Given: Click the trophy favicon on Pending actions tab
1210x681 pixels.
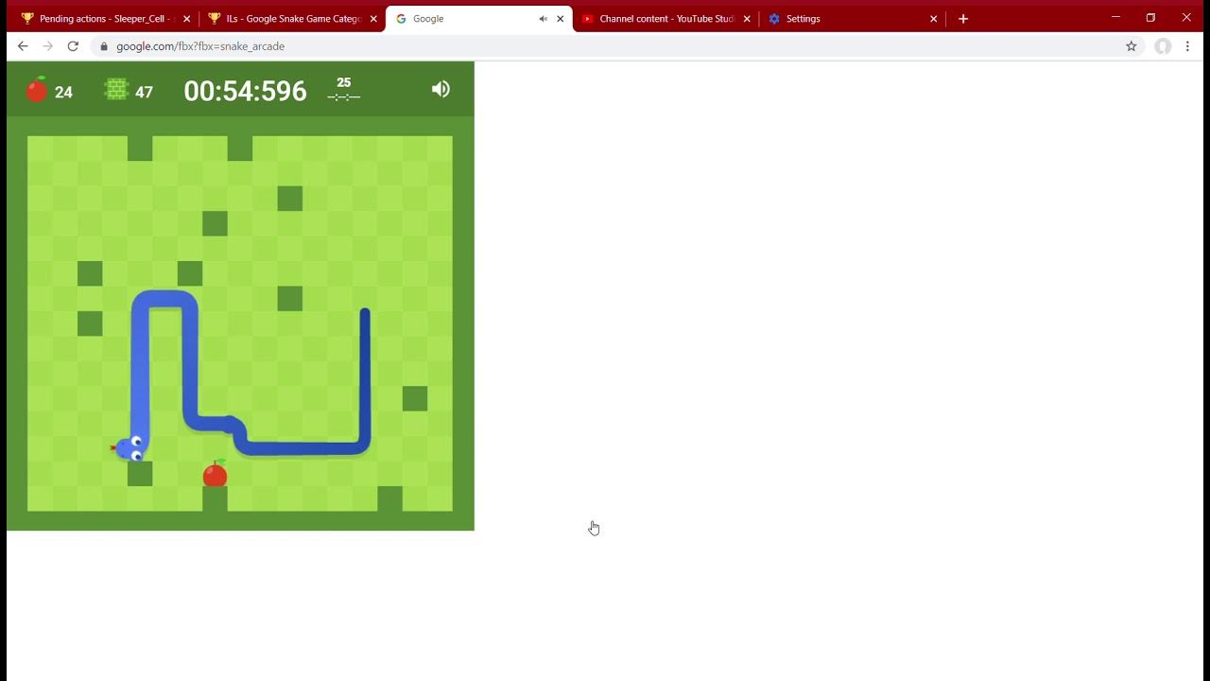Looking at the screenshot, I should [26, 19].
